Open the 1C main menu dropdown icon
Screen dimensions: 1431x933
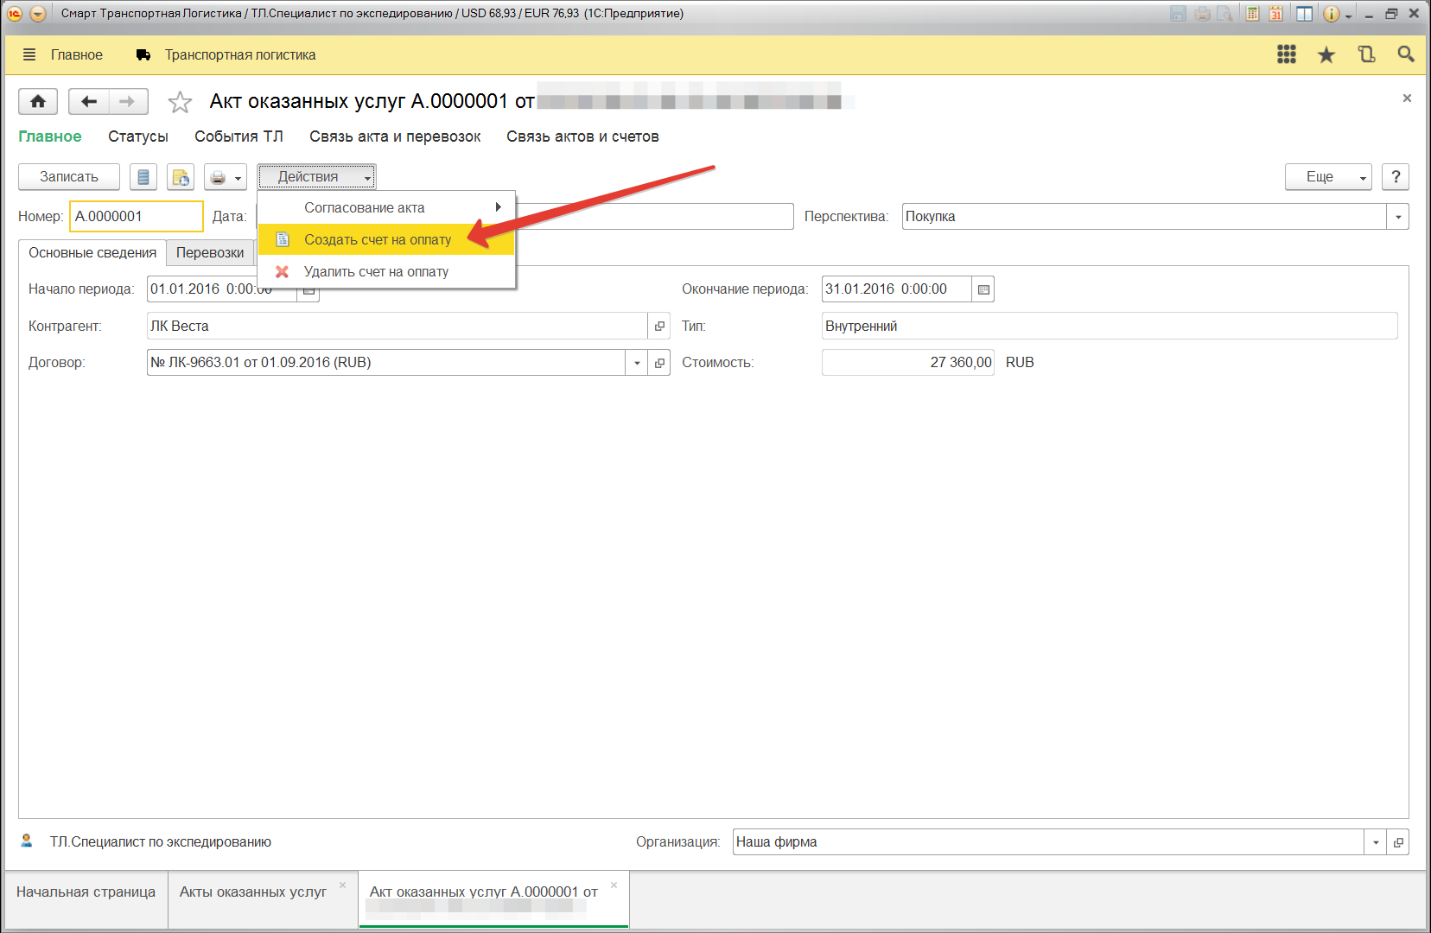coord(37,14)
